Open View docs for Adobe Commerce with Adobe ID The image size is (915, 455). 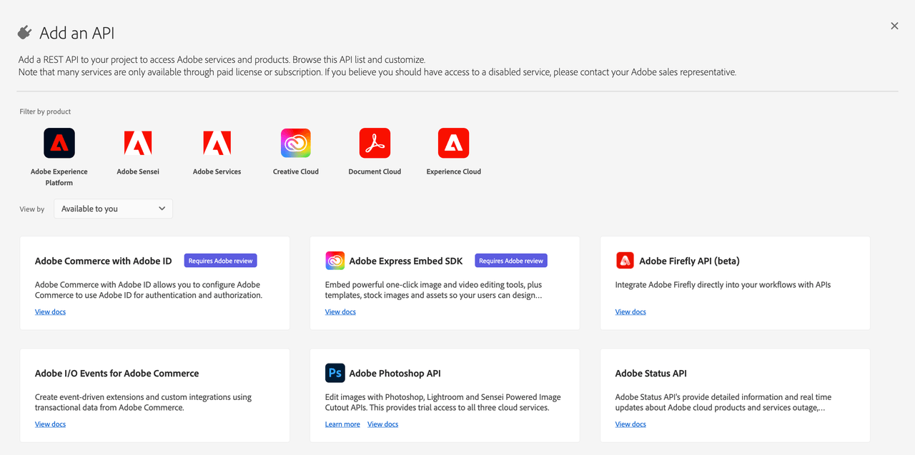pos(50,312)
